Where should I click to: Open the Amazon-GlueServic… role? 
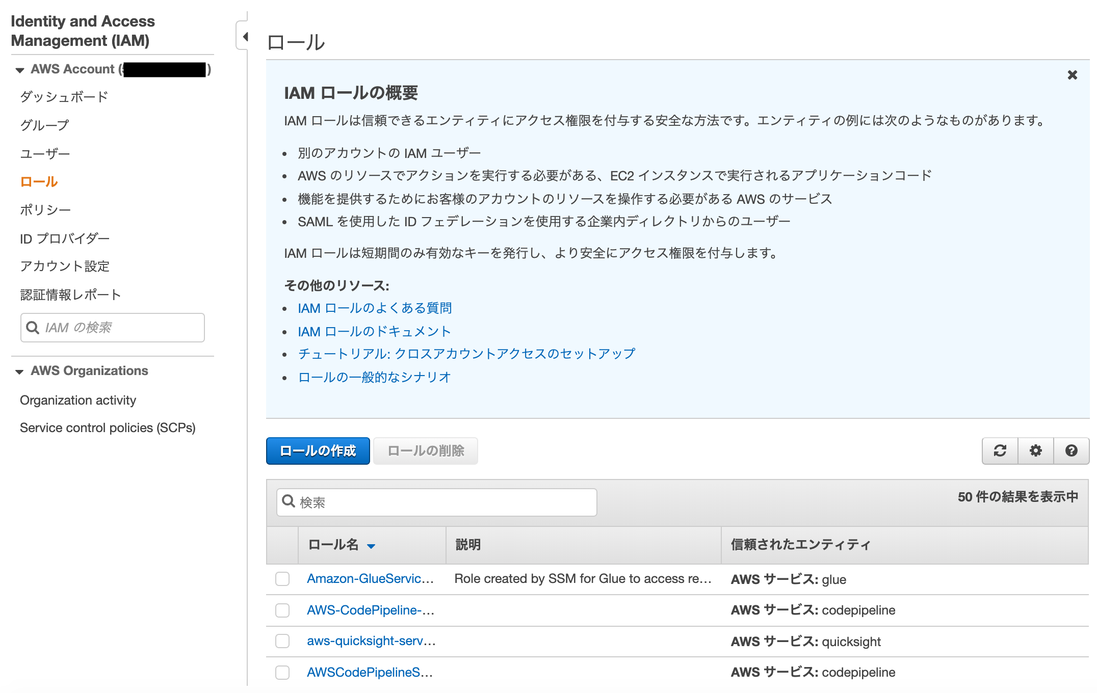click(x=371, y=579)
